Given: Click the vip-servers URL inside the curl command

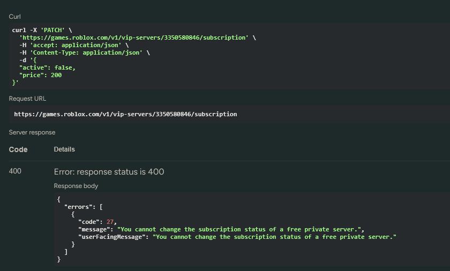Looking at the screenshot, I should point(134,37).
